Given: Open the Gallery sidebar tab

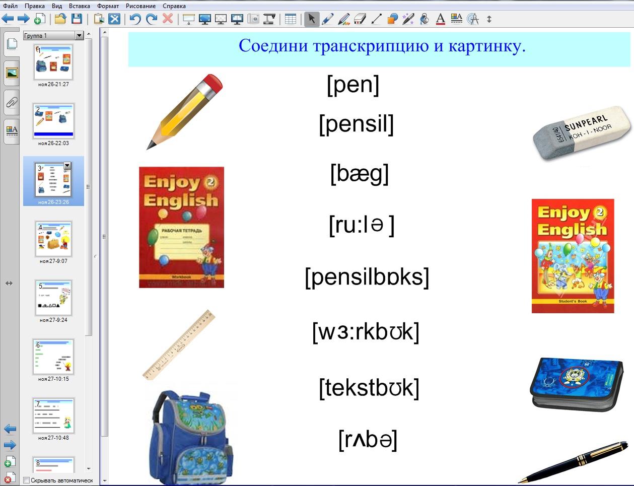Looking at the screenshot, I should point(11,74).
